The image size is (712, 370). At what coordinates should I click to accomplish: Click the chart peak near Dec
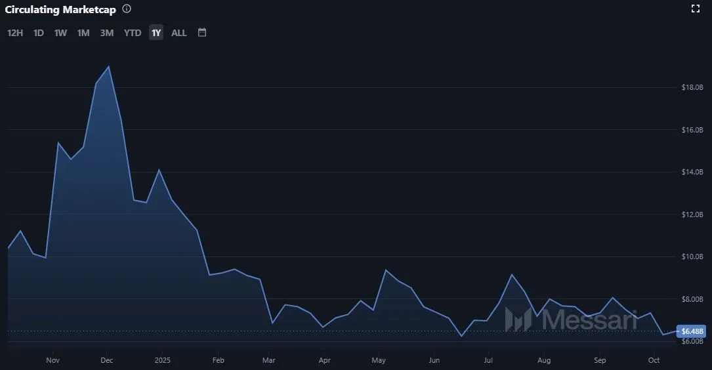pyautogui.click(x=108, y=66)
